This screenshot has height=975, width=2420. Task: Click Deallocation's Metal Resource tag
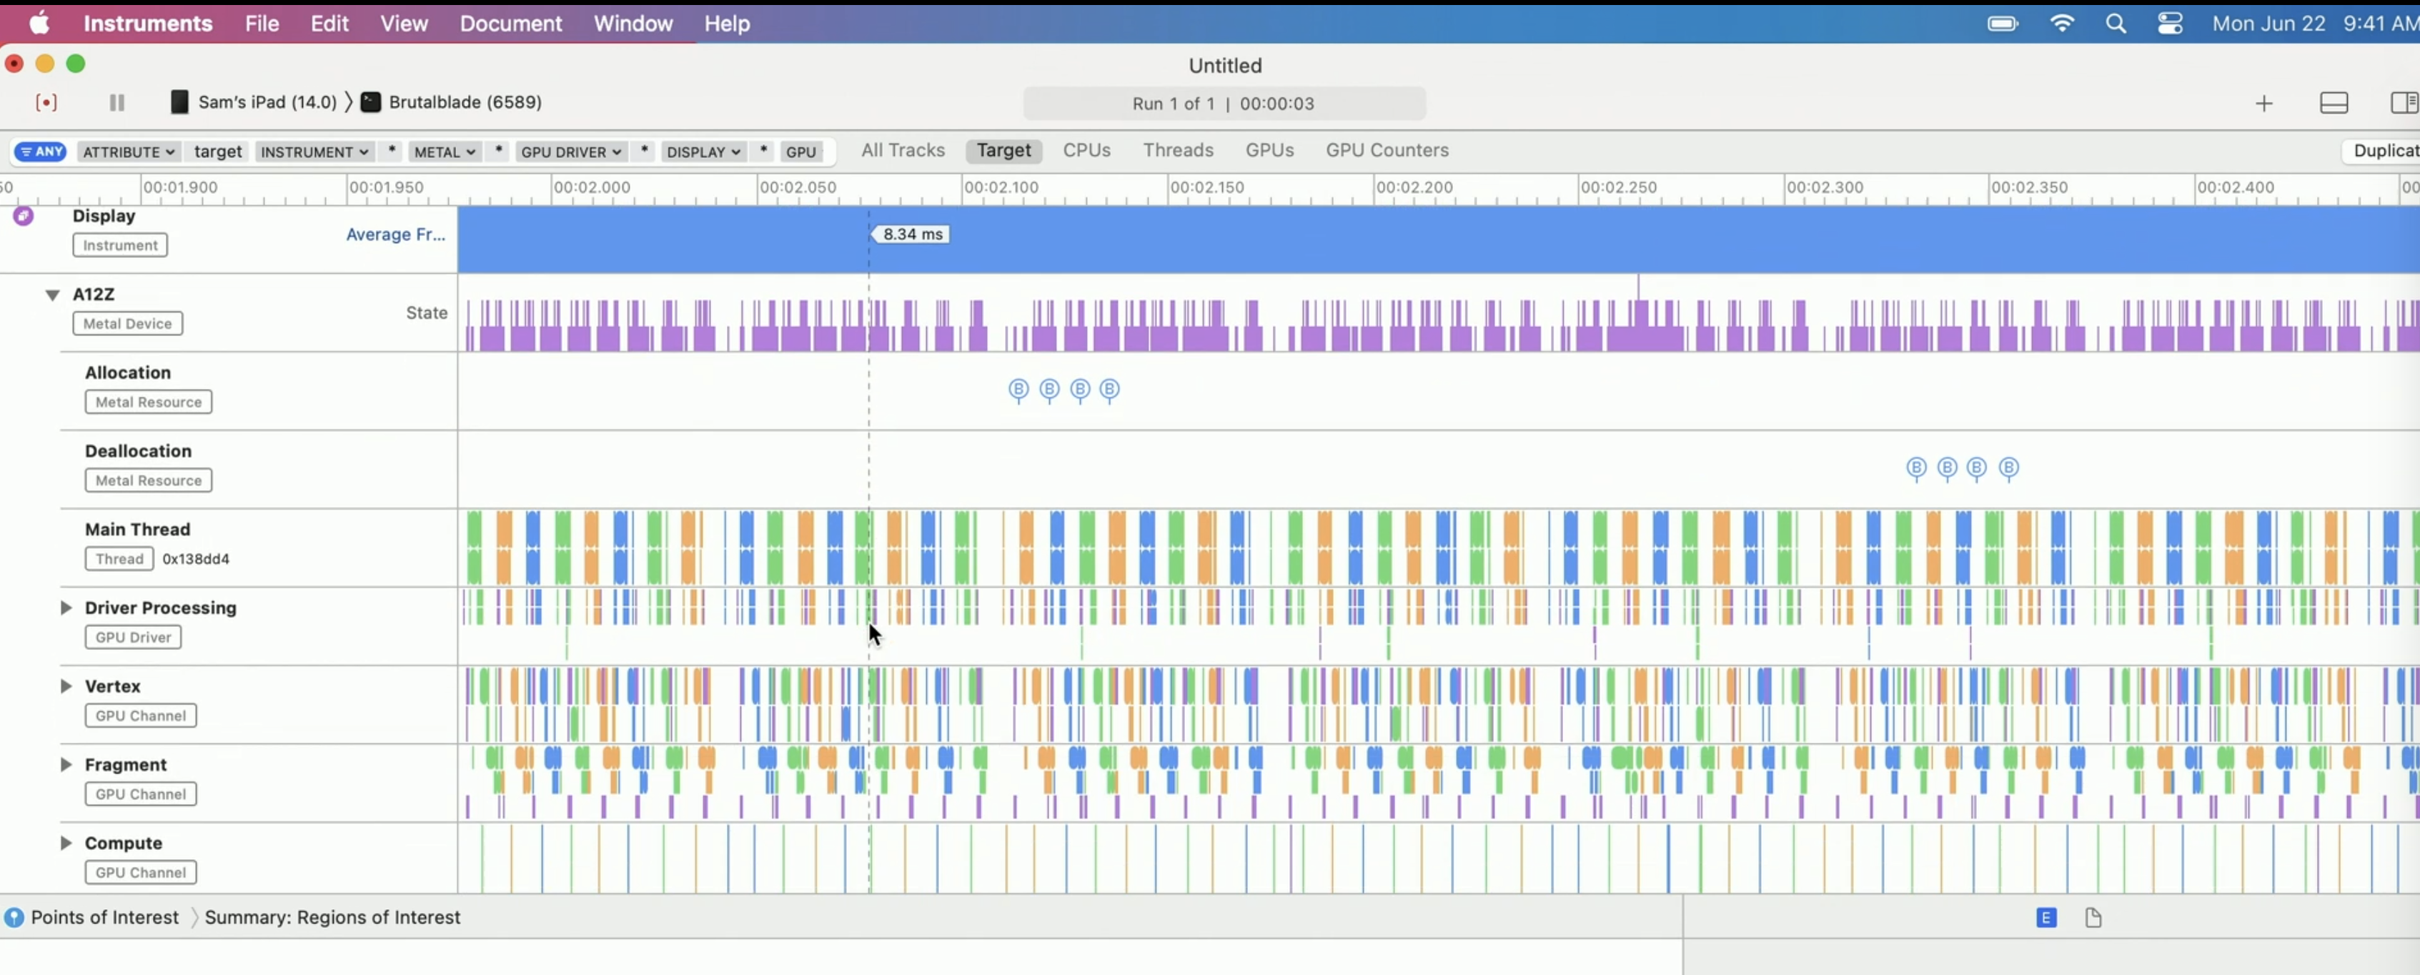coord(149,481)
